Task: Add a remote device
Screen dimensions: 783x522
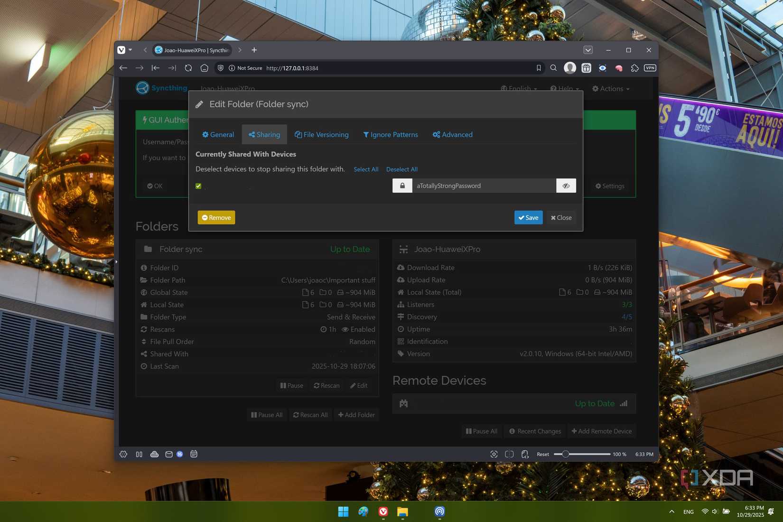Action: point(602,431)
